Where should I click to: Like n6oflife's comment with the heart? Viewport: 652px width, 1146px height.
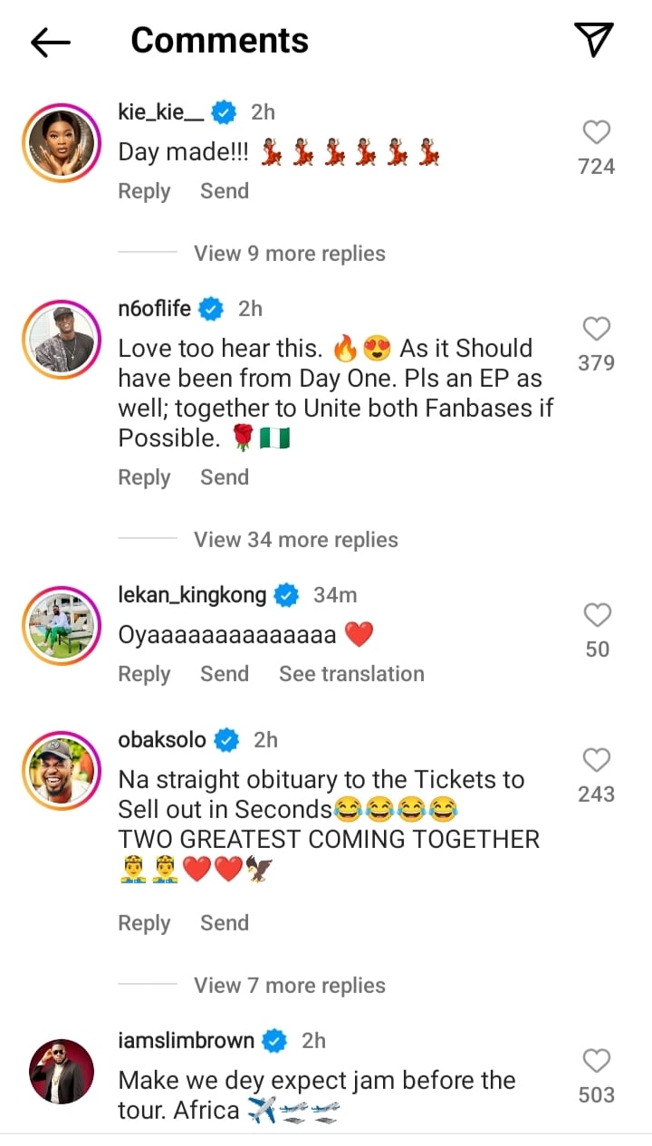pyautogui.click(x=596, y=329)
